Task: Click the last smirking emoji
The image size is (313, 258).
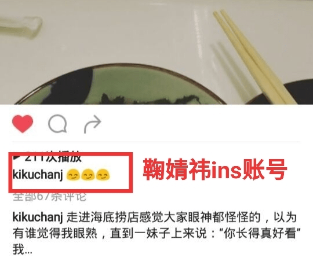Action: (103, 175)
